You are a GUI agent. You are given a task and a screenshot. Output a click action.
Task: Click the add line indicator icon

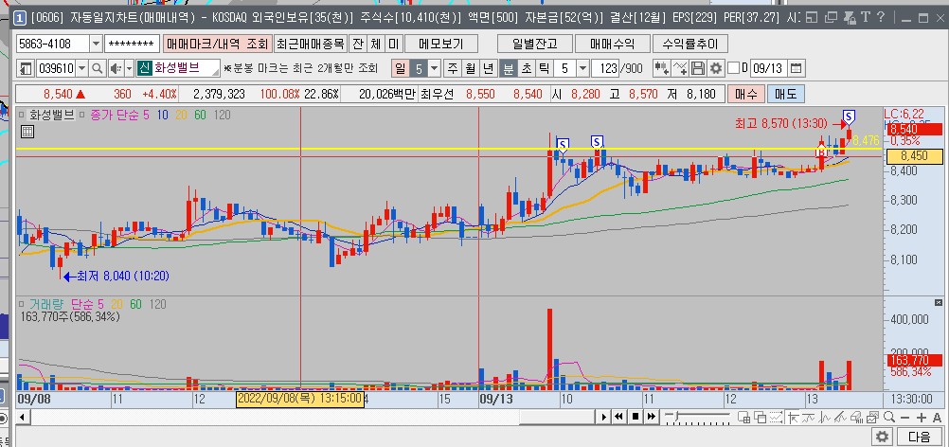680,68
